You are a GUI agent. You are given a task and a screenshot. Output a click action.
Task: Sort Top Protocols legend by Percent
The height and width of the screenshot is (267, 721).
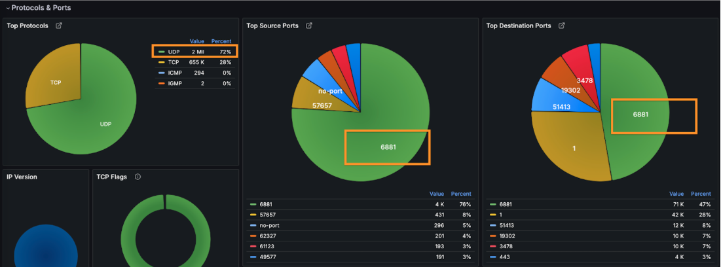point(221,41)
